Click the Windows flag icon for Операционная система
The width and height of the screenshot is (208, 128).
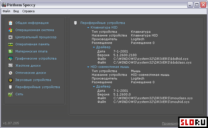coord(11,30)
